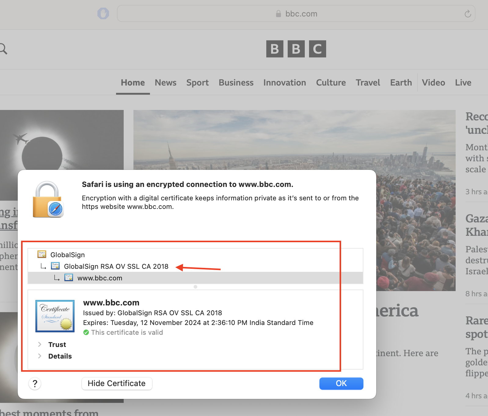488x416 pixels.
Task: Open the Innovation section
Action: (285, 83)
